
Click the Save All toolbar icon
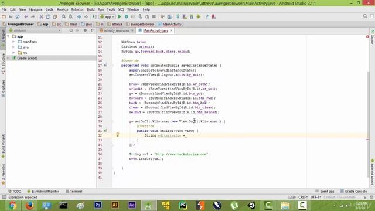11,16
